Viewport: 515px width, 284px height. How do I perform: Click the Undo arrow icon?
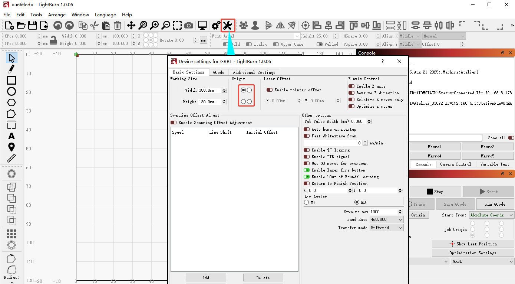pos(57,25)
